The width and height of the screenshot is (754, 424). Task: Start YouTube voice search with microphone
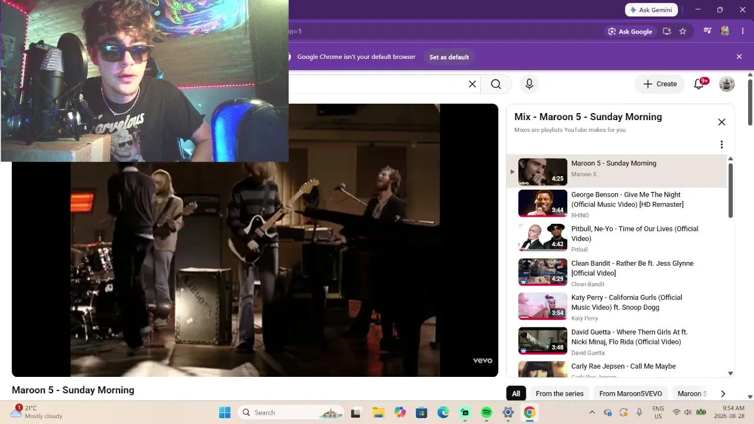[529, 84]
